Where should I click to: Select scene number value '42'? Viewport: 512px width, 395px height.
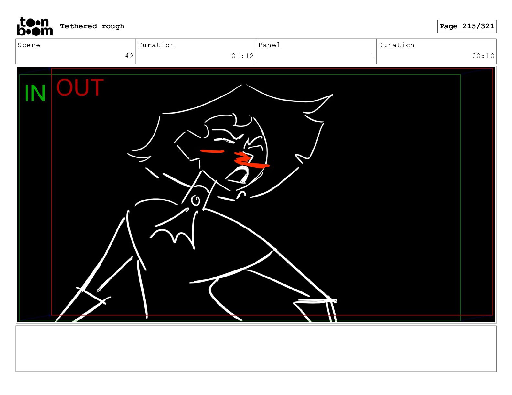click(129, 56)
